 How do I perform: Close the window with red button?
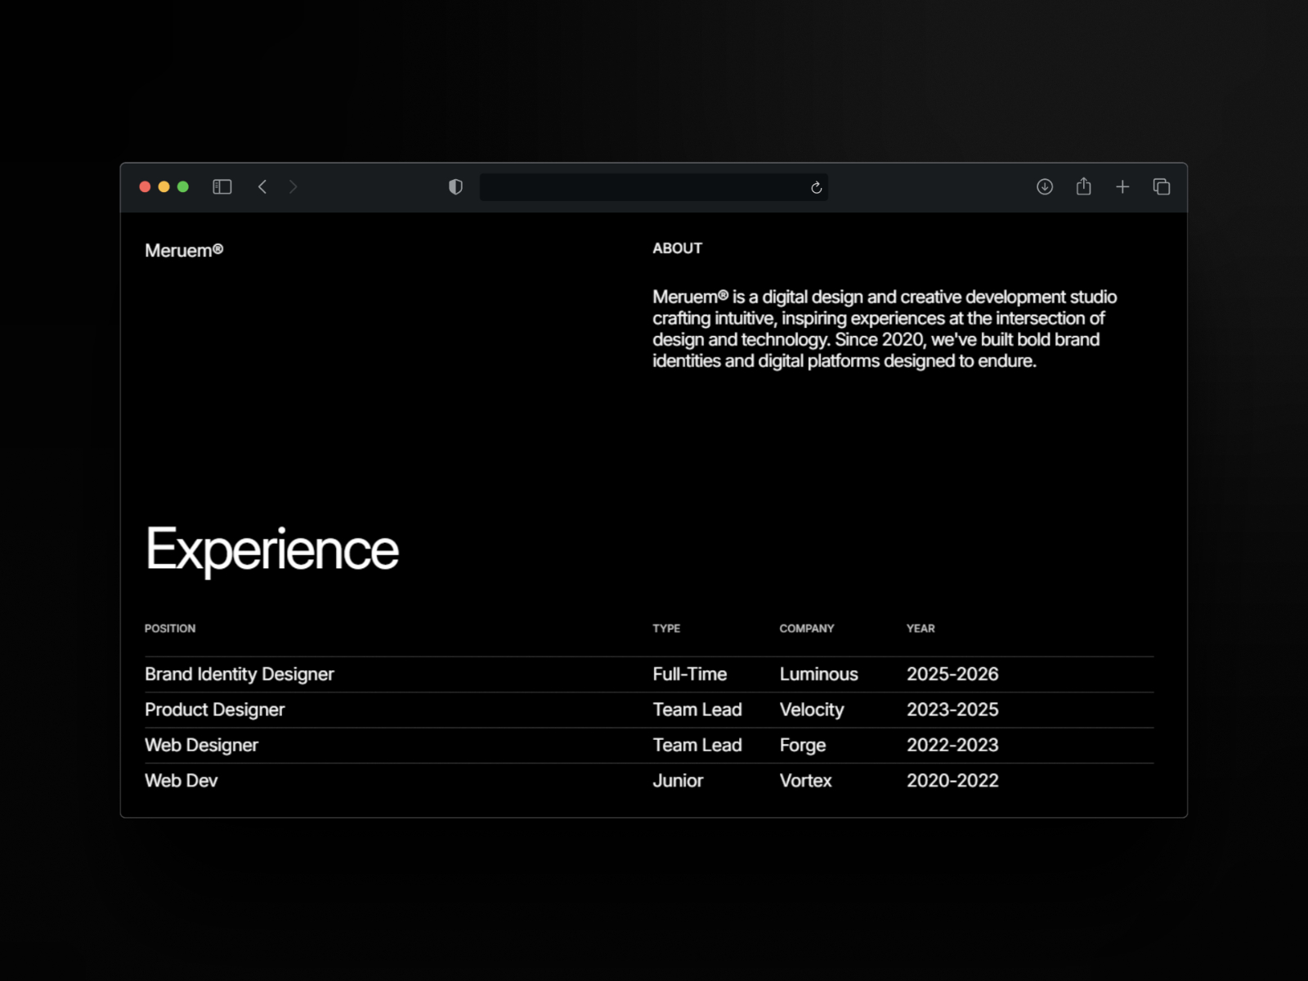145,187
